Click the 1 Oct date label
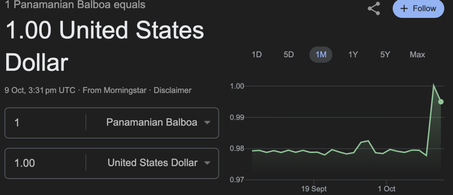The width and height of the screenshot is (453, 195). [387, 189]
